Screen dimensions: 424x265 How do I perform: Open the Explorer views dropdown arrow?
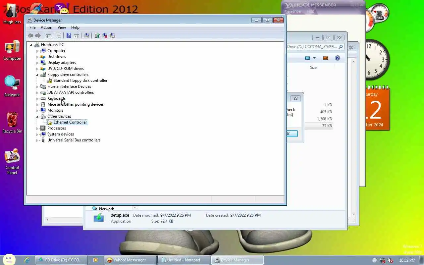click(314, 58)
